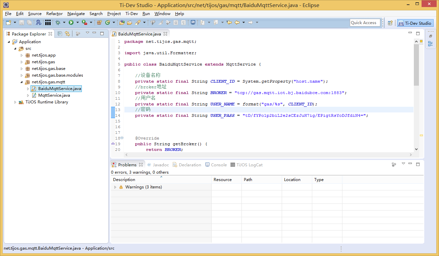
Task: Open the Run button dropdown arrow
Action: [77, 22]
